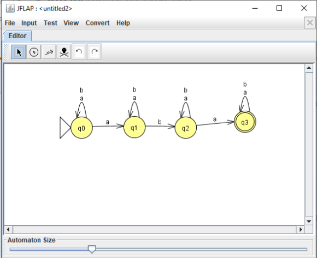The image size is (317, 258).
Task: Click the vertical scrollbar down arrow
Action: pos(309,221)
